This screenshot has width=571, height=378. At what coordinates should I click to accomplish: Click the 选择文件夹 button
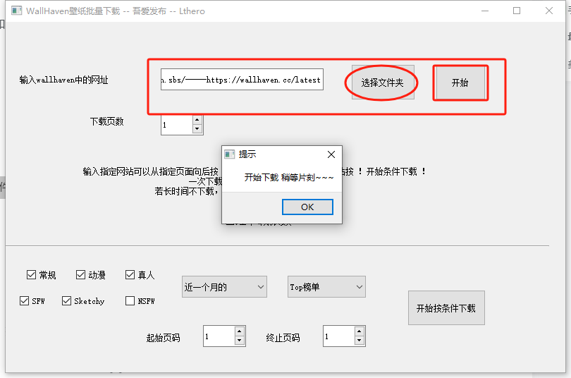382,83
